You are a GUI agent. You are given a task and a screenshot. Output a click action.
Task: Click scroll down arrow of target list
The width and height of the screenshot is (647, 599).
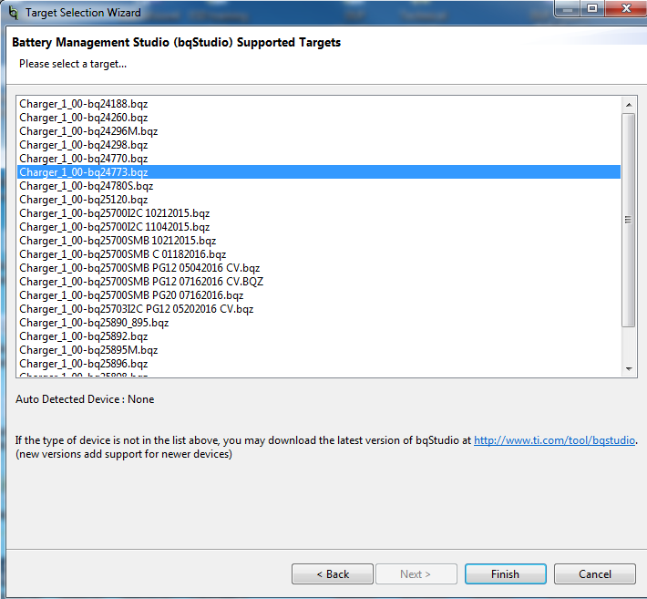point(628,368)
